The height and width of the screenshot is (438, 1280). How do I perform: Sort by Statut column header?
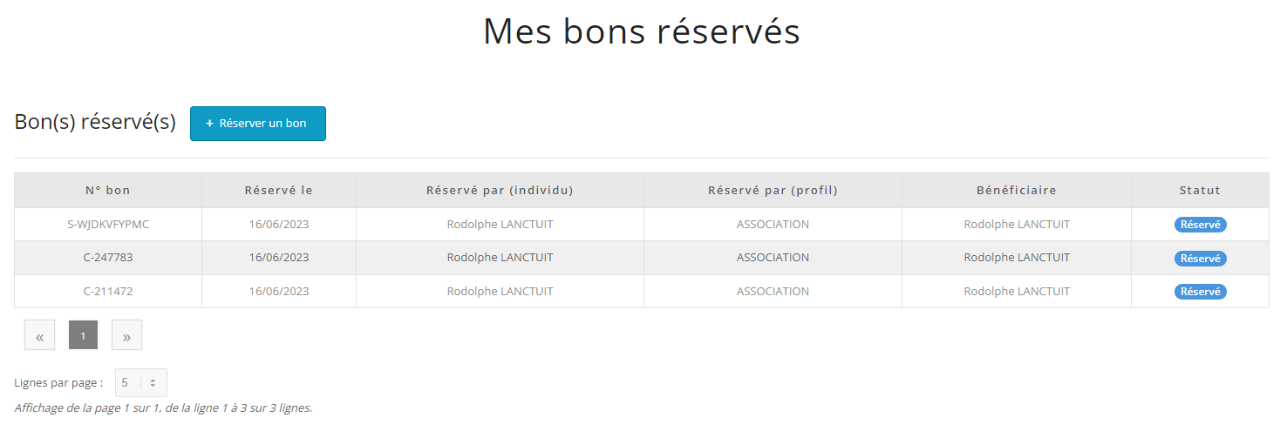pyautogui.click(x=1200, y=190)
